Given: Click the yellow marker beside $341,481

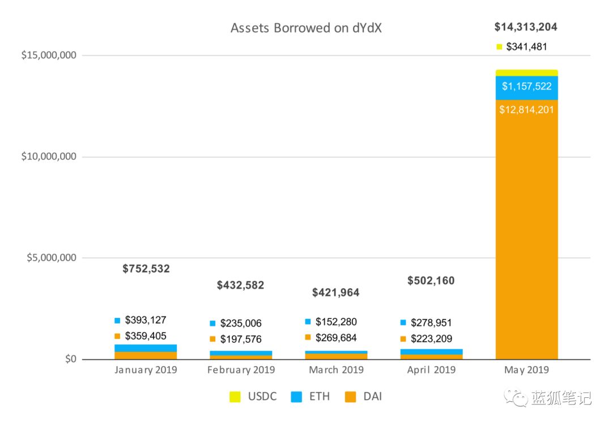Looking at the screenshot, I should coord(499,47).
